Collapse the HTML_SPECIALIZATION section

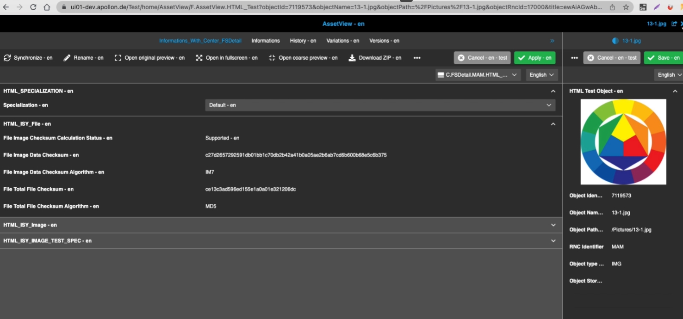click(553, 91)
